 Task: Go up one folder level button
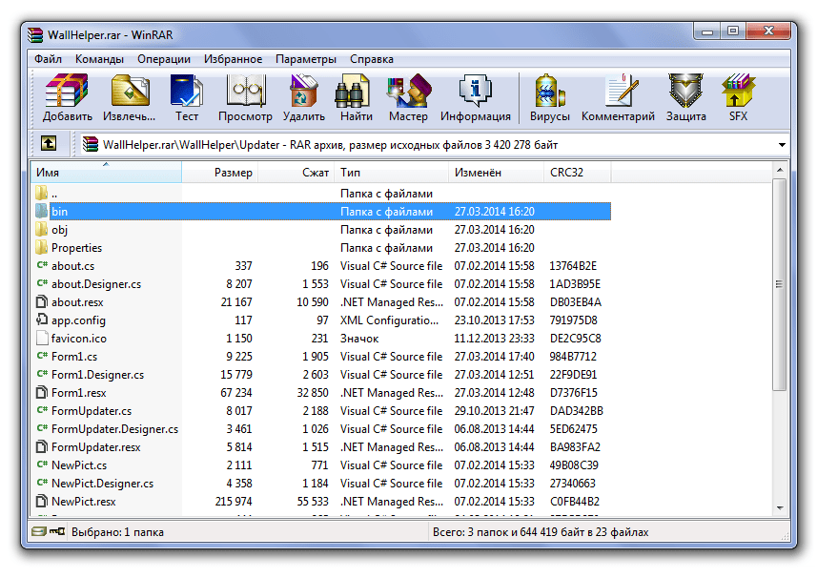click(x=49, y=143)
